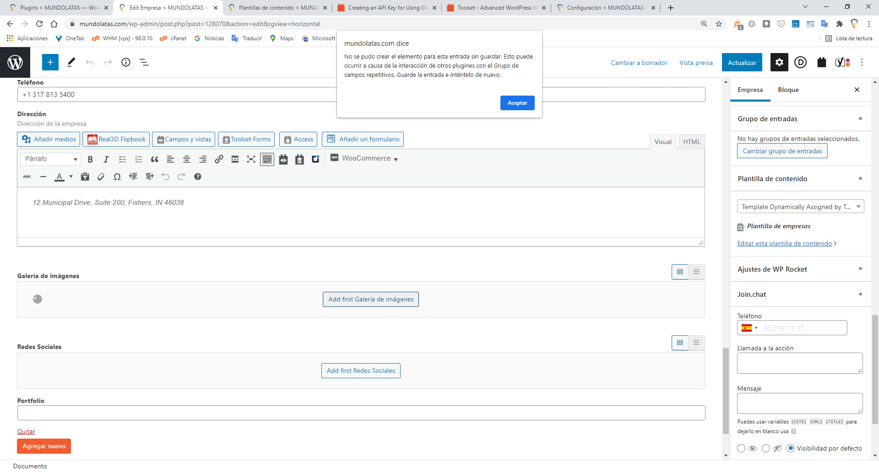Insert a blockquote in the editor

tap(154, 159)
